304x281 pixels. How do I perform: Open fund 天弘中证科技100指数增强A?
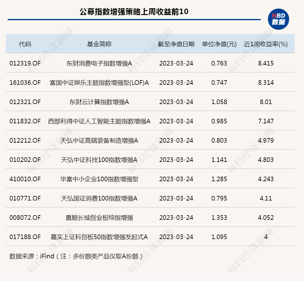99,160
